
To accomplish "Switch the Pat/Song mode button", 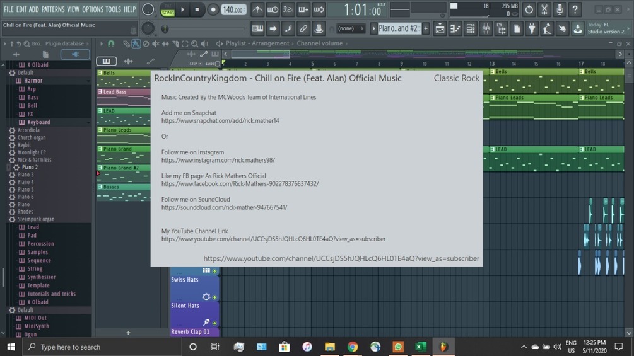I will 167,9.
